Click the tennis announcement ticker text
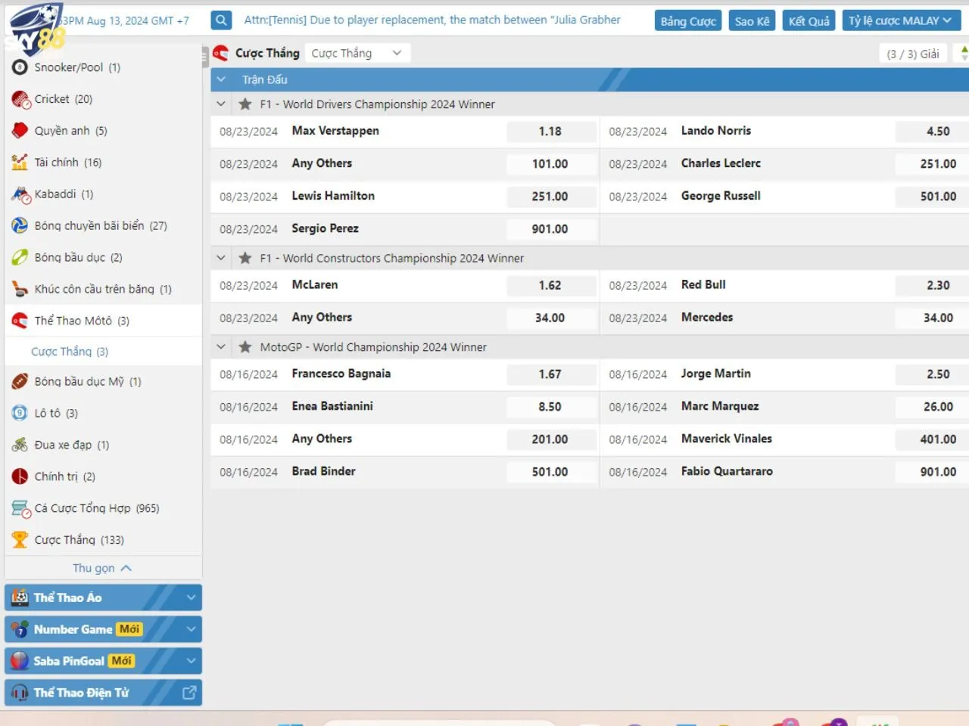The width and height of the screenshot is (969, 726). tap(432, 20)
